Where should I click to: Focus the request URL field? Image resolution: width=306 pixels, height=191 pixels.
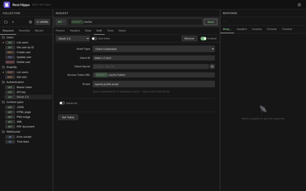135,22
